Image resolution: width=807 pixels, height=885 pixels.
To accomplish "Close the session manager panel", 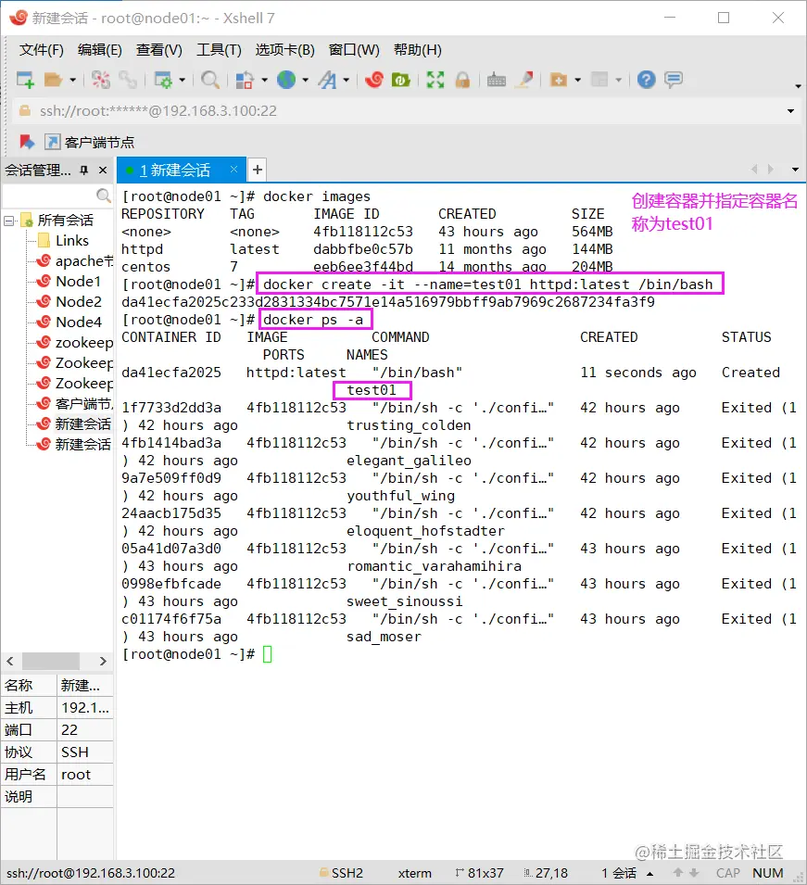I will 103,170.
